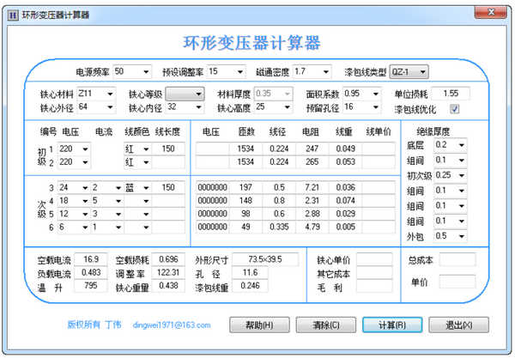Open the 电源频率 dropdown
515x358 pixels.
pos(146,72)
